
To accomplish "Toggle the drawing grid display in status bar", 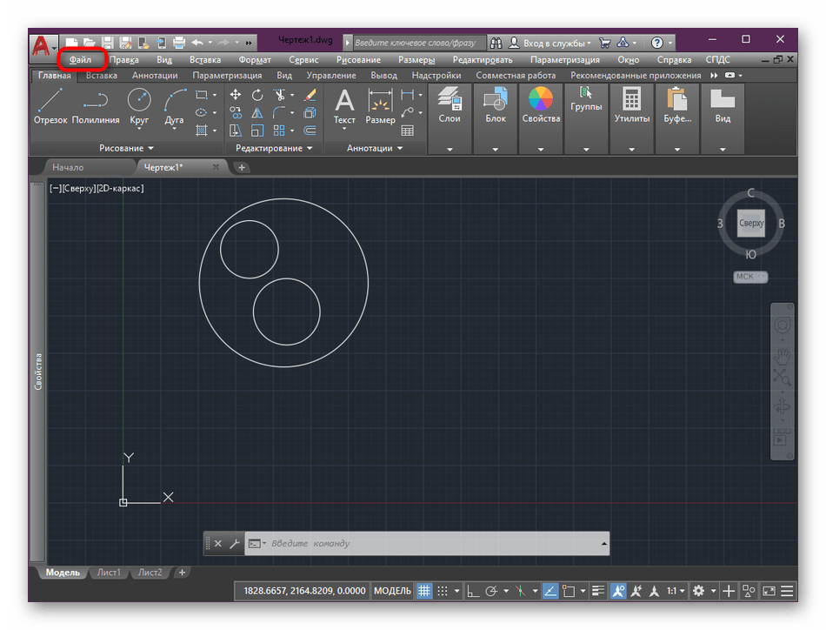I will pos(425,591).
